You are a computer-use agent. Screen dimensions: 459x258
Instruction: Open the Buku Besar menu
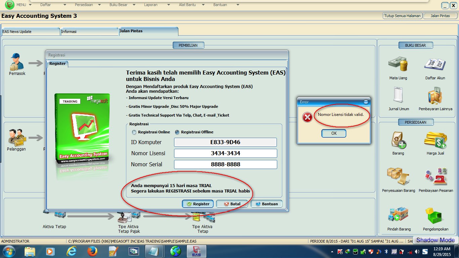click(119, 5)
